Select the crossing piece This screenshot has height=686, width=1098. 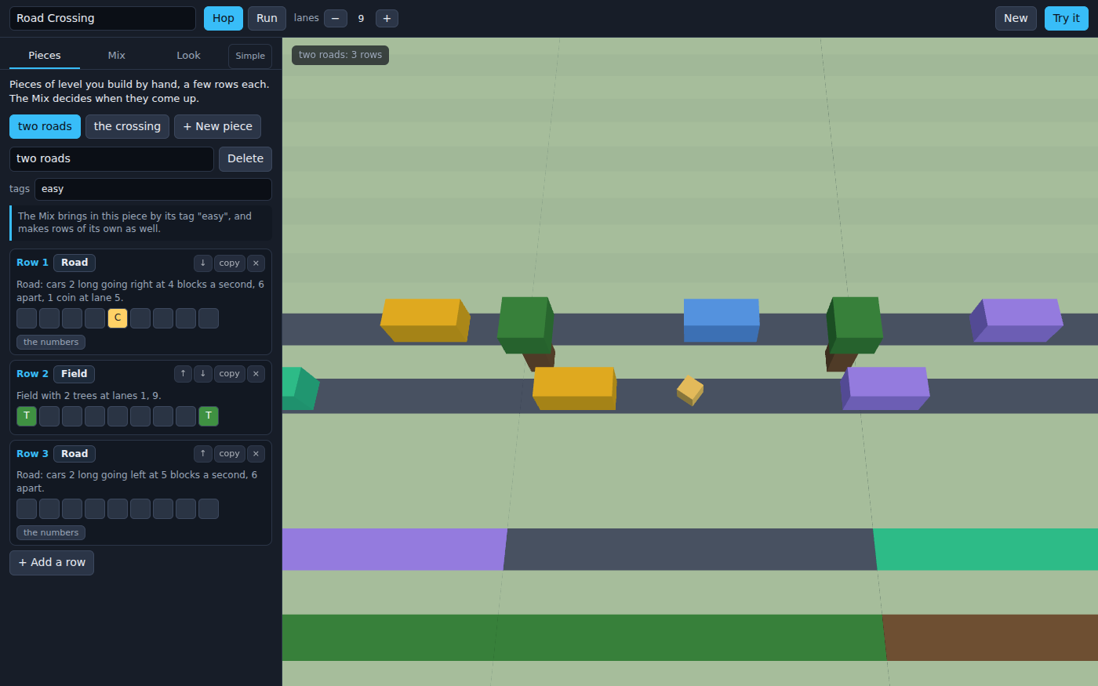(127, 126)
